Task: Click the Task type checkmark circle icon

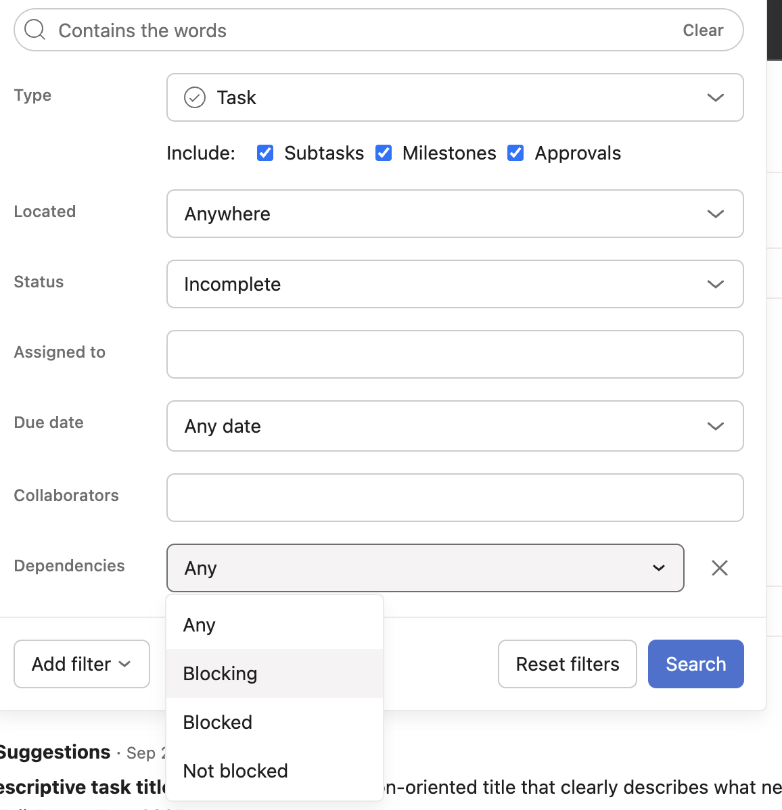Action: pos(195,97)
